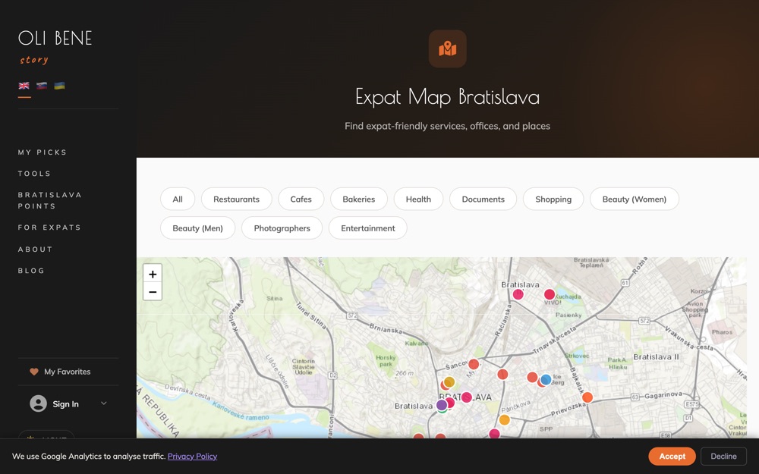
Task: Filter the map by Entertainment
Action: [368, 228]
